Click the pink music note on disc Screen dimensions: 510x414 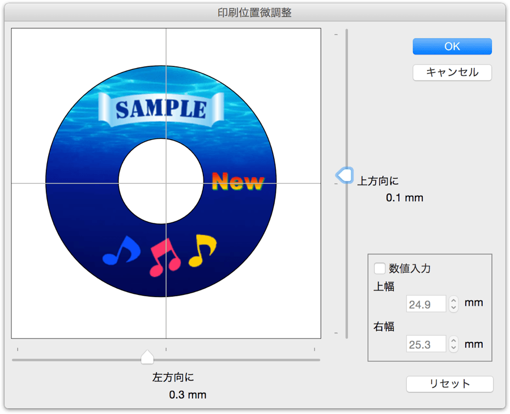pyautogui.click(x=165, y=257)
